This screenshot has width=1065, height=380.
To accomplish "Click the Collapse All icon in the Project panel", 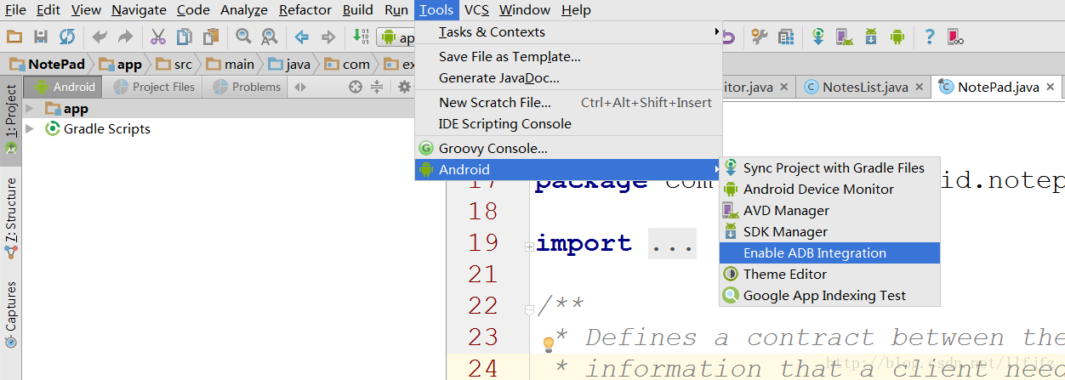I will [x=377, y=87].
